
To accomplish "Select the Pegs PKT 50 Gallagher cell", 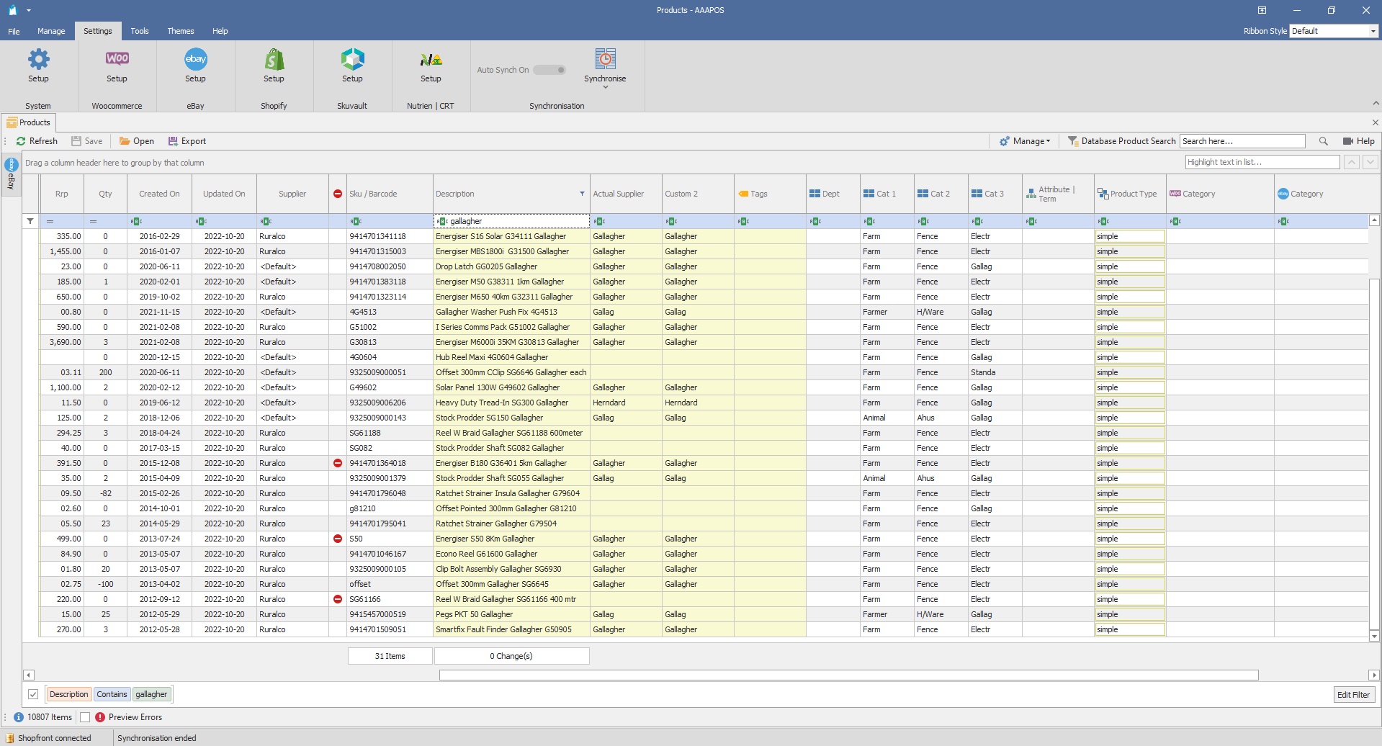I will tap(511, 614).
